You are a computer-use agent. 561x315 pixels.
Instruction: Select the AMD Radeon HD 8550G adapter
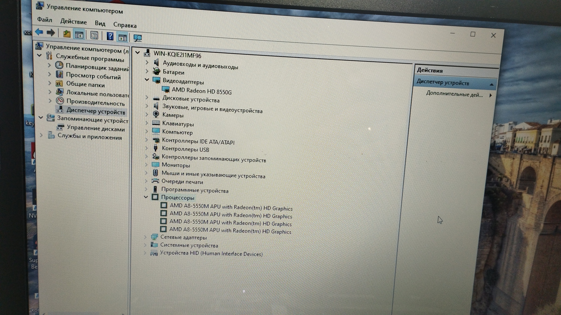point(202,91)
